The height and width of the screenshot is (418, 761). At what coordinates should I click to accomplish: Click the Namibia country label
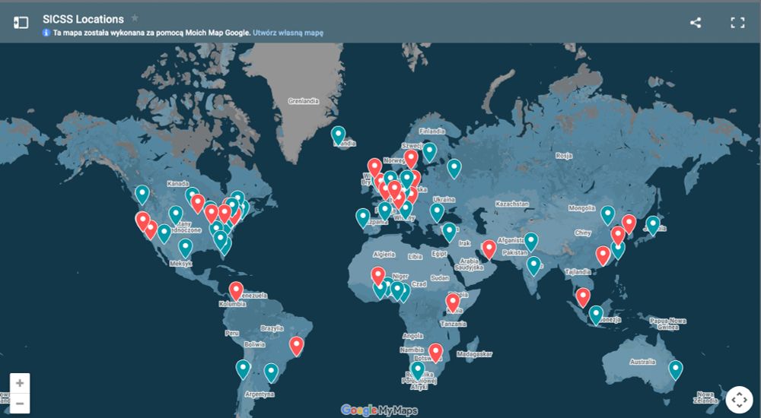pyautogui.click(x=412, y=350)
